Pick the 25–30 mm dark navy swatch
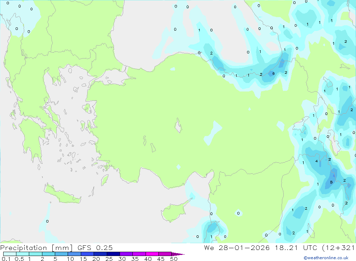 [x=113, y=254]
